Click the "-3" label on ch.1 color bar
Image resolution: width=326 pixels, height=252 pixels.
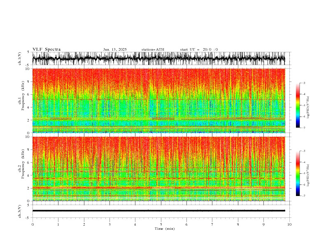click(x=303, y=83)
